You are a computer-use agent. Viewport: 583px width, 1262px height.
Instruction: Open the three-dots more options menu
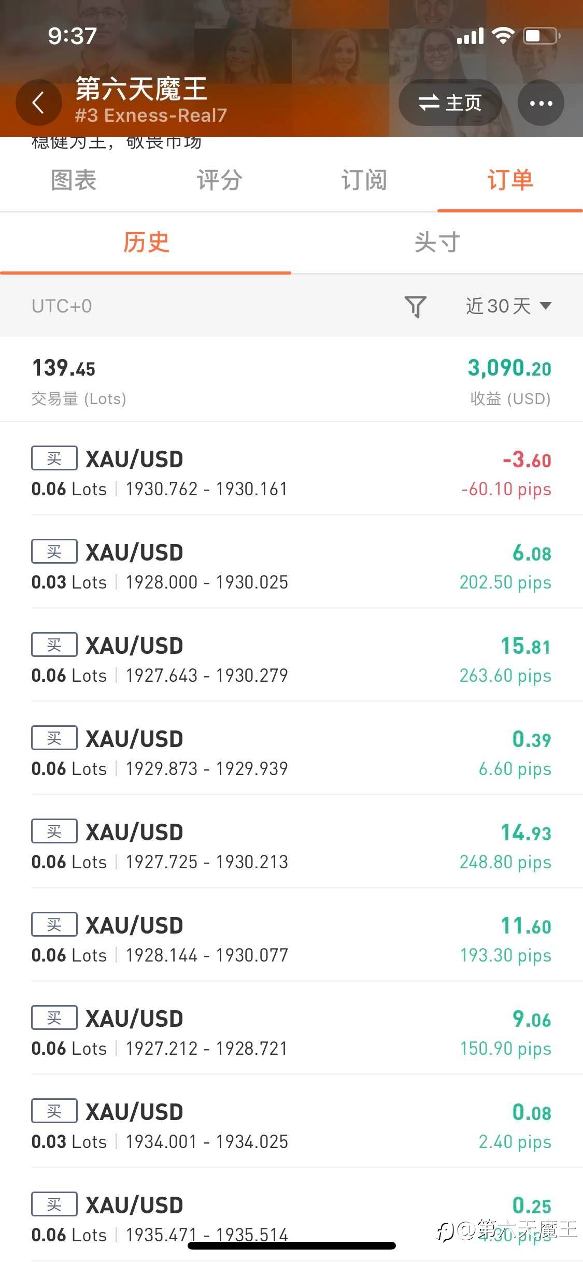(x=541, y=103)
